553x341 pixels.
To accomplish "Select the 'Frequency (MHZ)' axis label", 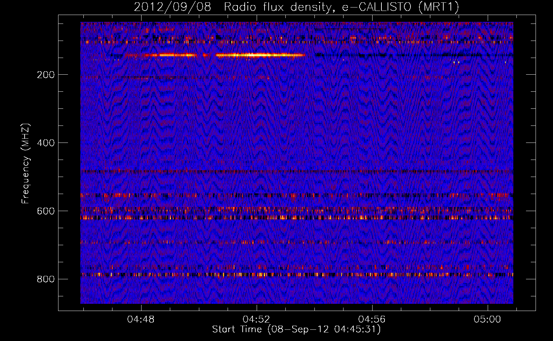I will tap(26, 164).
